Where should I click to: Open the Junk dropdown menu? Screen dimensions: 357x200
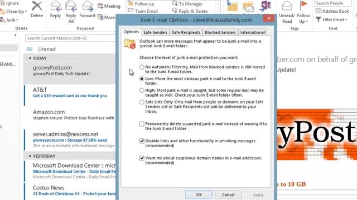(x=9, y=20)
